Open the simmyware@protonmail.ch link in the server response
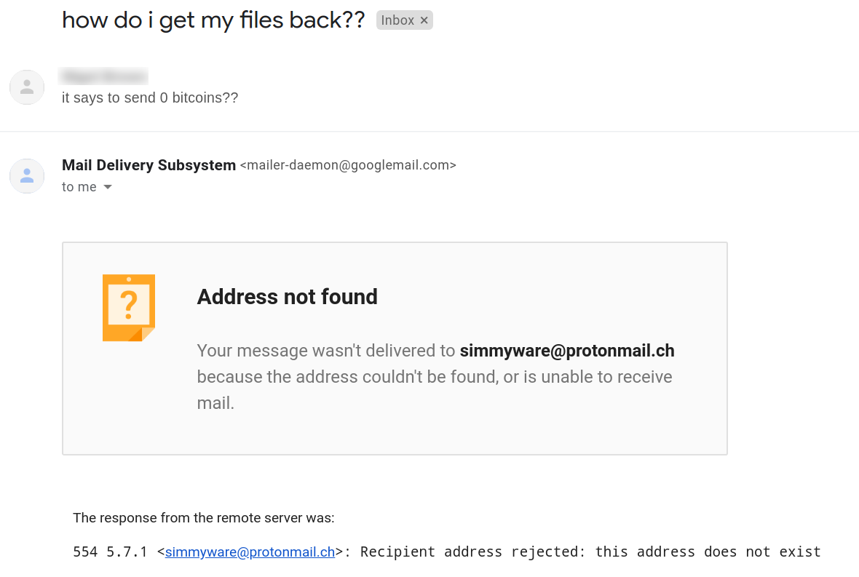This screenshot has width=859, height=577. coord(250,552)
